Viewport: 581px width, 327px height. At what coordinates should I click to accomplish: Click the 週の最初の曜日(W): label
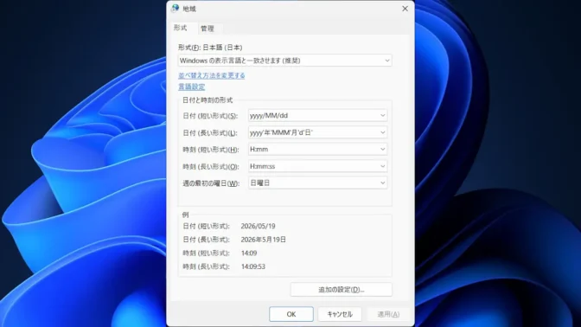click(211, 183)
